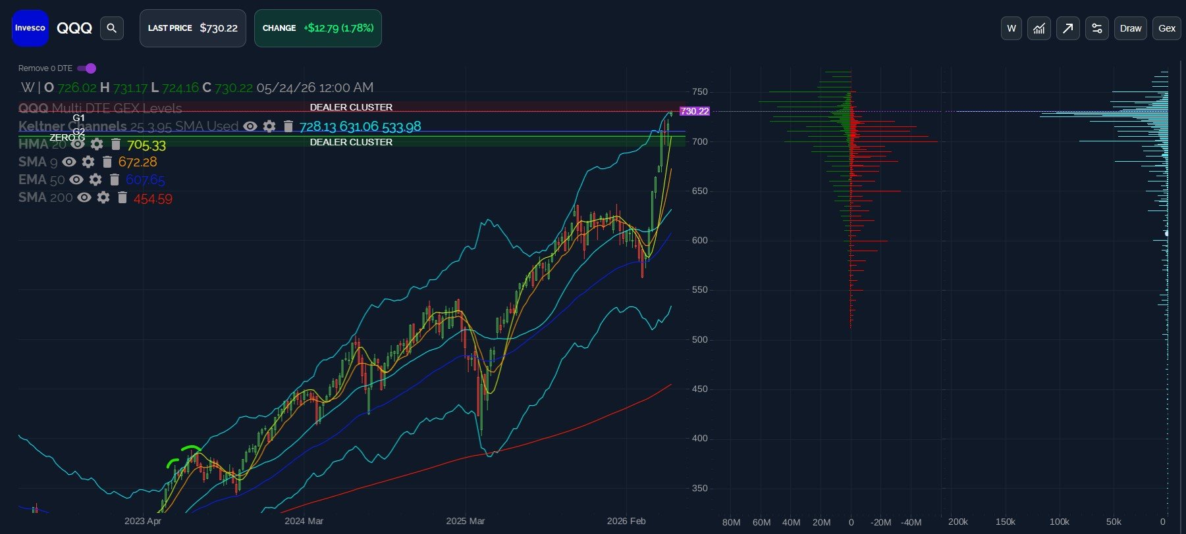Delete the HMA 20 indicator
Viewport: 1186px width, 534px height.
[x=116, y=144]
